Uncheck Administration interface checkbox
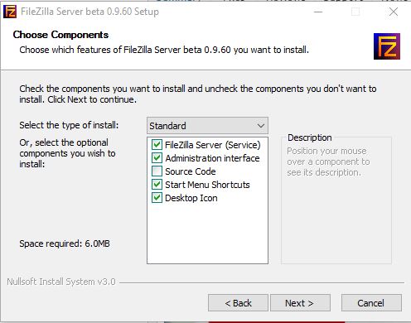The height and width of the screenshot is (323, 411). click(x=157, y=158)
